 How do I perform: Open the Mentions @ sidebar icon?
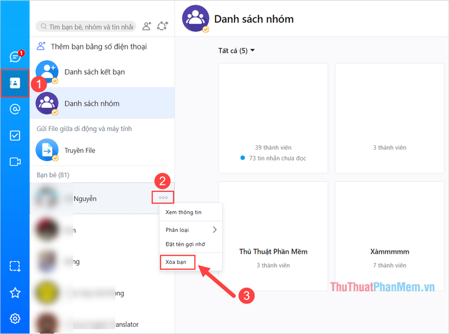[15, 109]
